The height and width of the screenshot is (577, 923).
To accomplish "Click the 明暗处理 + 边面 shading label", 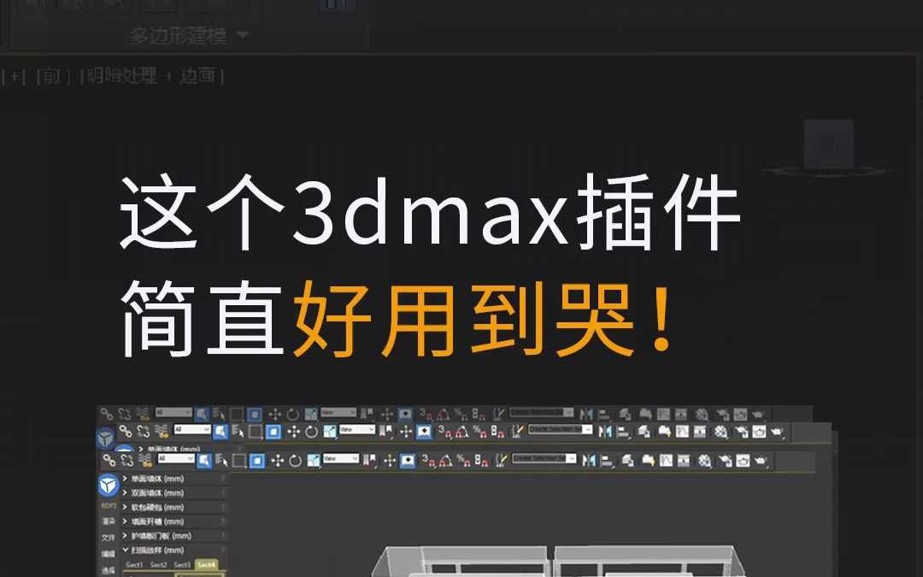I will tap(152, 76).
